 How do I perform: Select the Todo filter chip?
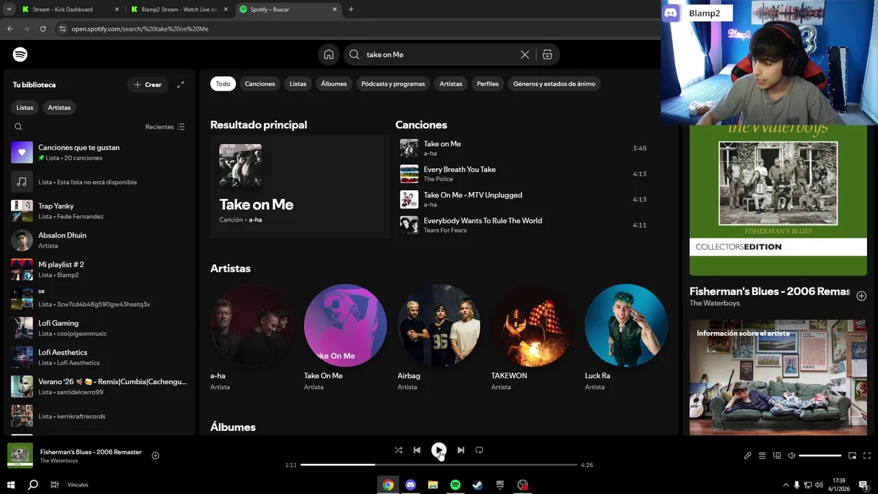223,84
